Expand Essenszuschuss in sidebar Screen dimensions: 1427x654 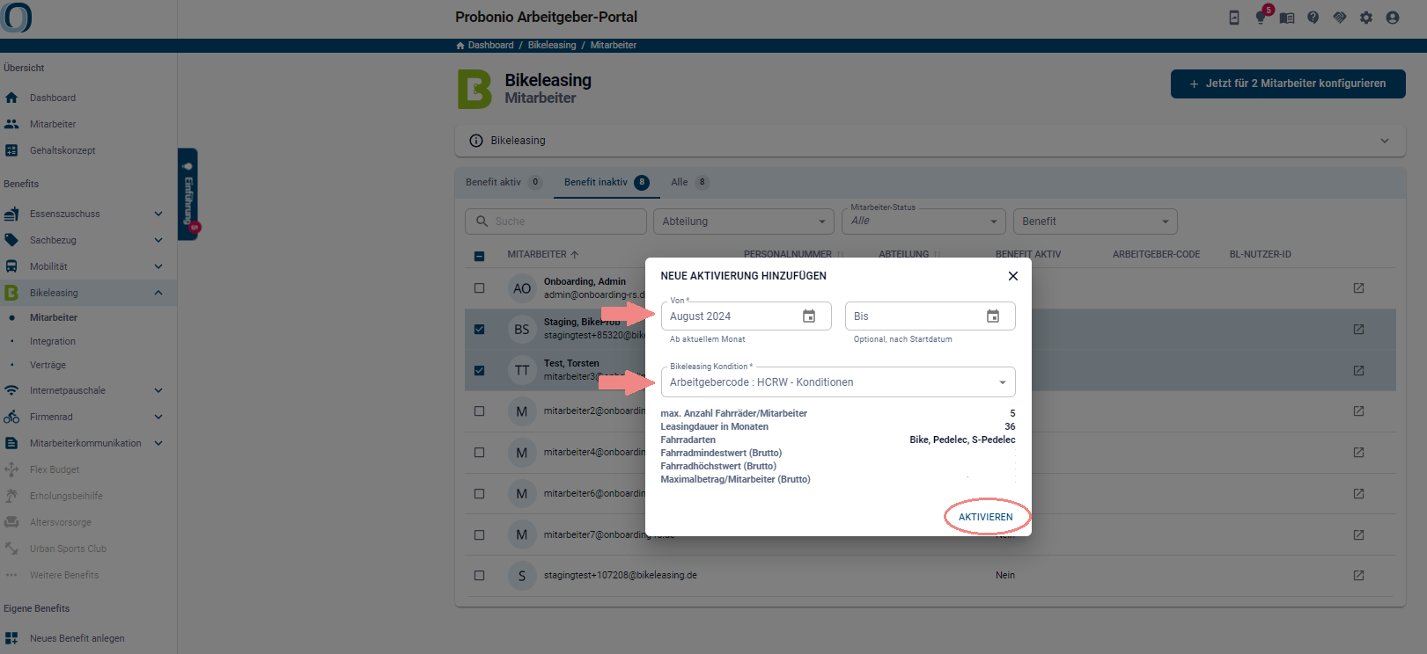point(158,214)
